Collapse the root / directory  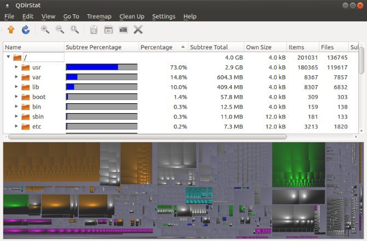8,57
